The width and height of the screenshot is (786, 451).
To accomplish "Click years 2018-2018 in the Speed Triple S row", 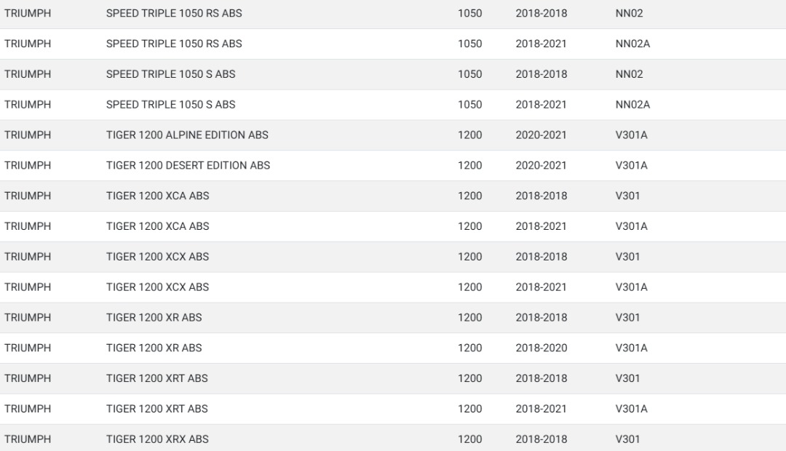I will (x=541, y=74).
